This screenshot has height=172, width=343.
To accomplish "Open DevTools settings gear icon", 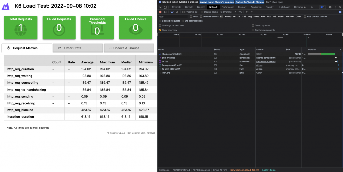I will pos(330,7).
